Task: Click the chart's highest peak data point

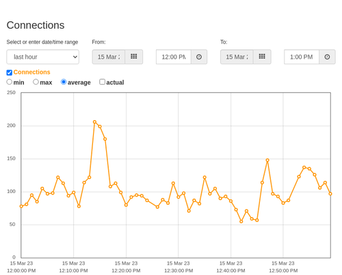Action: click(94, 122)
